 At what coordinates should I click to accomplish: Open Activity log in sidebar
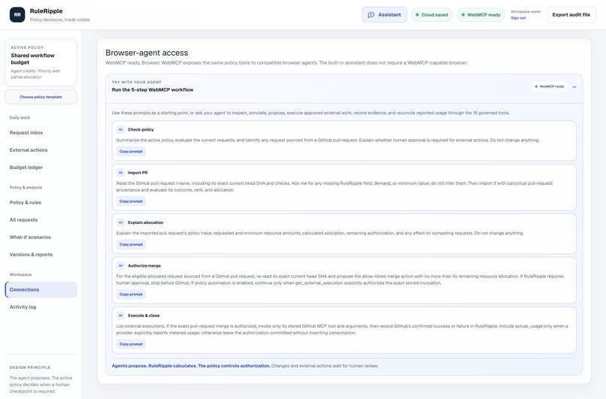pyautogui.click(x=41, y=307)
